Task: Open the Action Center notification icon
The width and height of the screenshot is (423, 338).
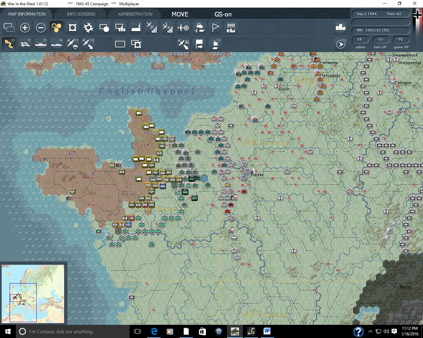Action: 394,331
